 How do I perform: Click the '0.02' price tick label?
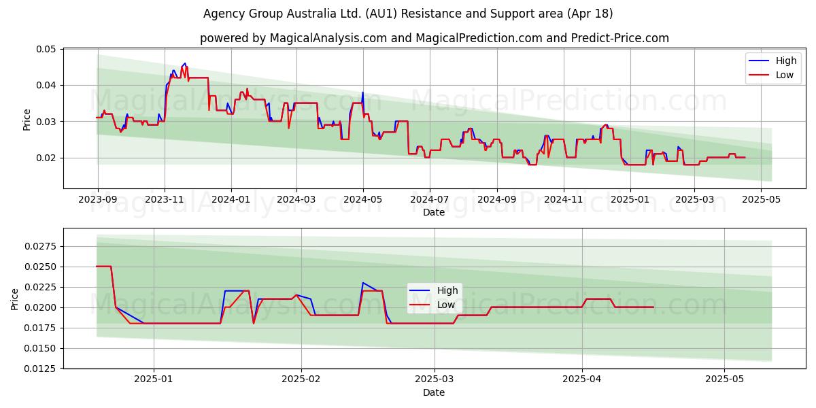pyautogui.click(x=46, y=158)
